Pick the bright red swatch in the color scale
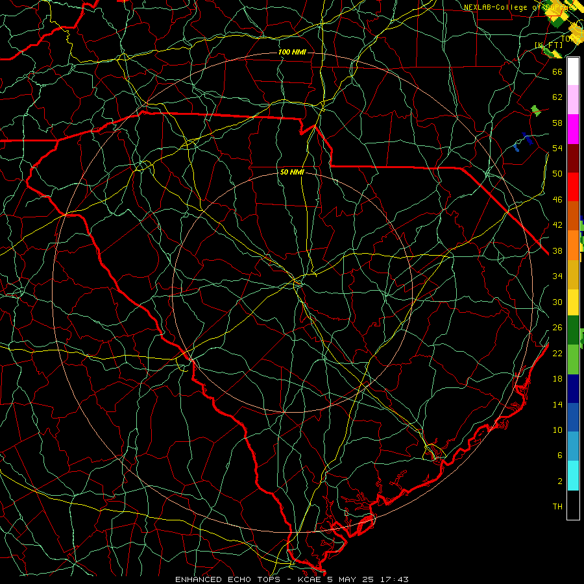The height and width of the screenshot is (584, 584). point(573,187)
